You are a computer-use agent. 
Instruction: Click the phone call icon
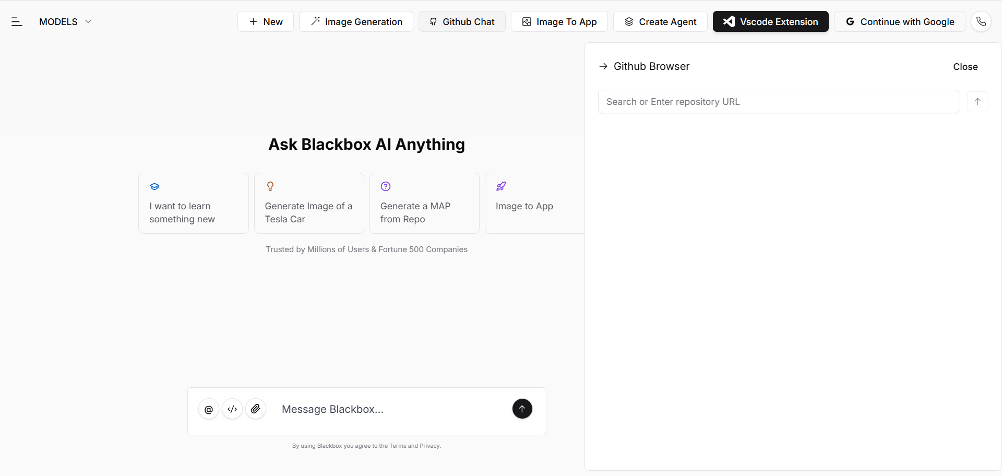[981, 21]
